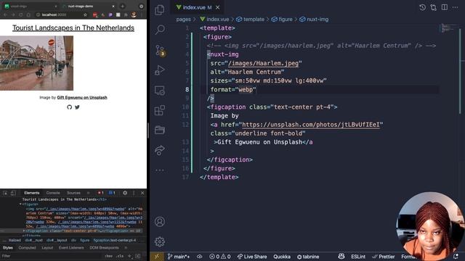
Task: Click the pages breadcrumb segment
Action: click(183, 20)
